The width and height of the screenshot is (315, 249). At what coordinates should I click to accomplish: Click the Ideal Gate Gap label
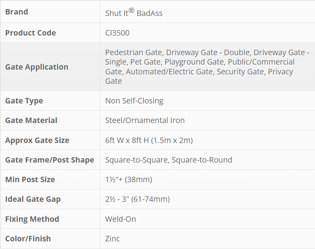coord(33,199)
